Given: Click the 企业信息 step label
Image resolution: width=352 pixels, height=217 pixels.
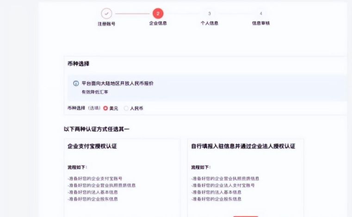Looking at the screenshot, I should [158, 23].
